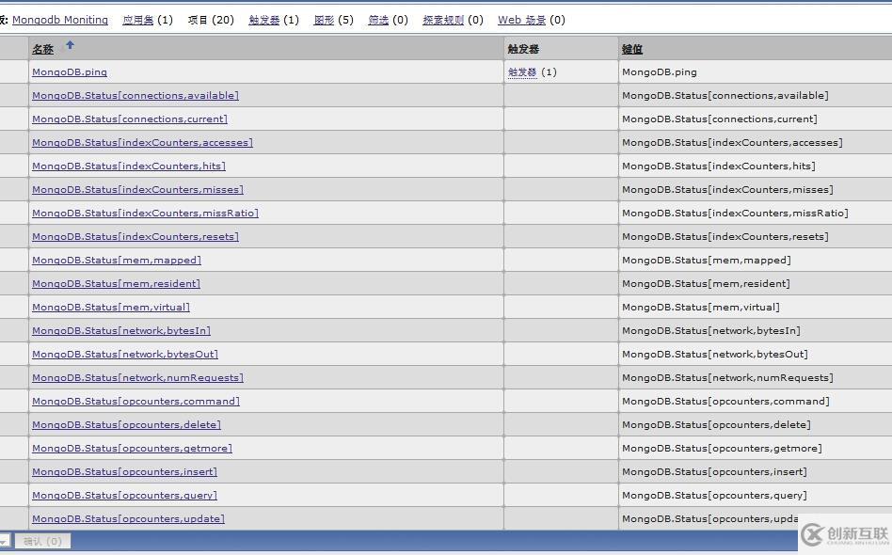
Task: Click the 触发器 column header
Action: 523,50
